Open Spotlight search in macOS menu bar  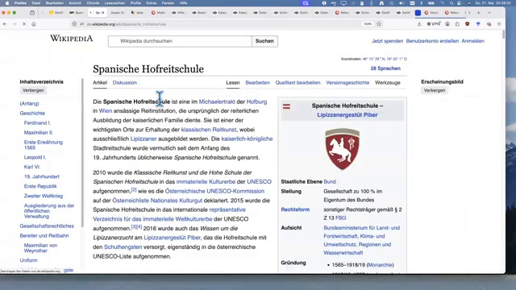[x=451, y=3]
